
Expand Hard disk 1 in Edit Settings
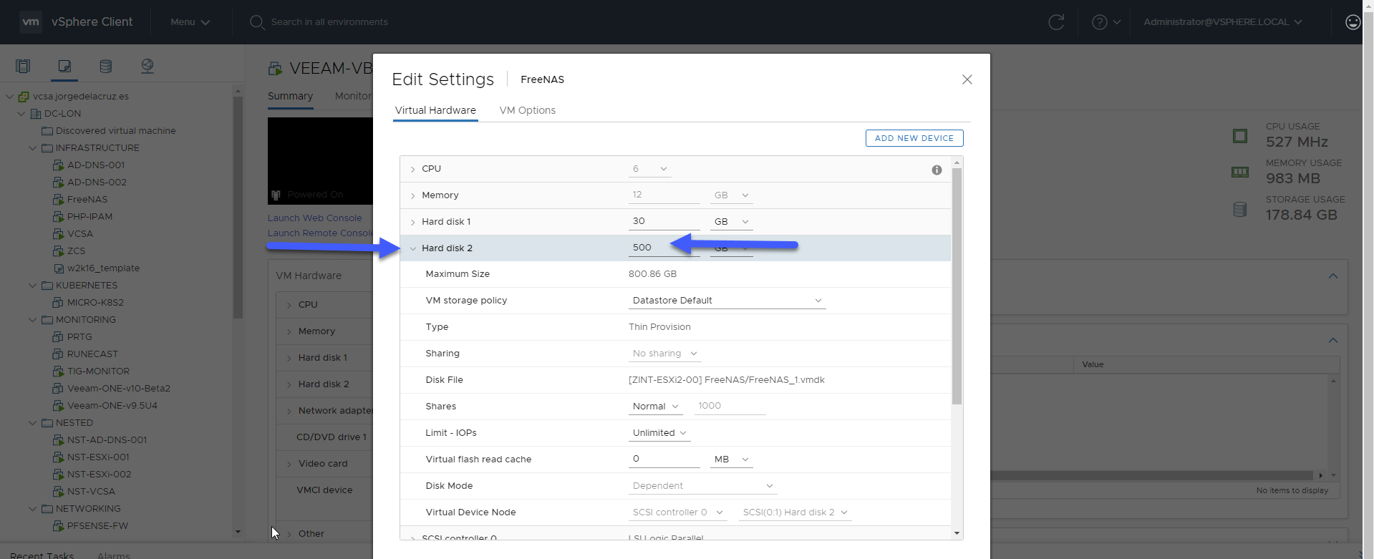pos(413,223)
